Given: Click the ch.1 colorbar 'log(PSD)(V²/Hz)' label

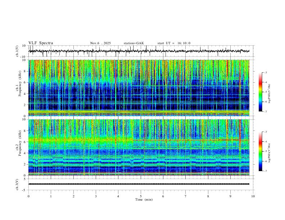Looking at the screenshot, I should (270, 93).
